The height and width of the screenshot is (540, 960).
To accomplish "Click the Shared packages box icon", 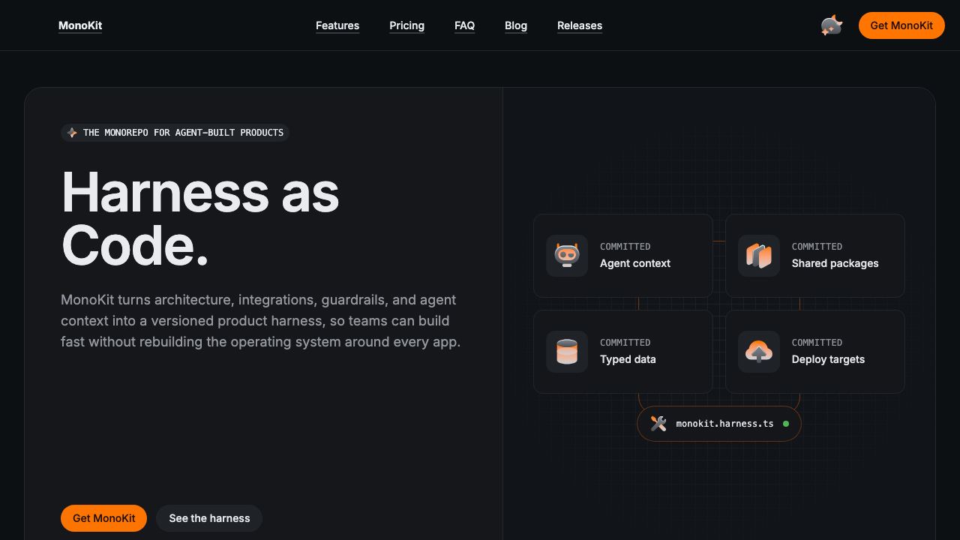I will [759, 256].
